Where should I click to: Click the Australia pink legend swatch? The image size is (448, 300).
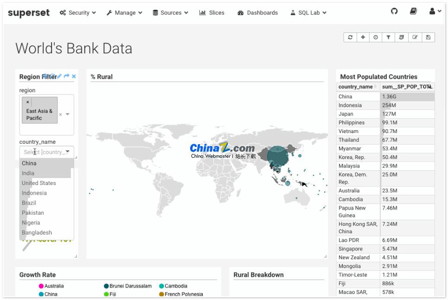click(41, 286)
